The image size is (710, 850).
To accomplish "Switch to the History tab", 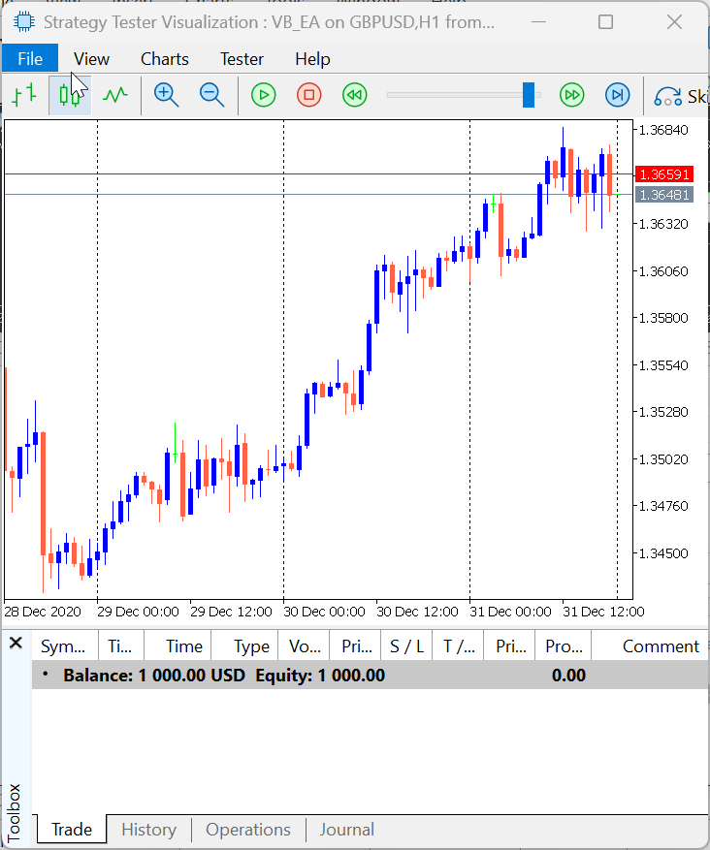I will (x=148, y=830).
